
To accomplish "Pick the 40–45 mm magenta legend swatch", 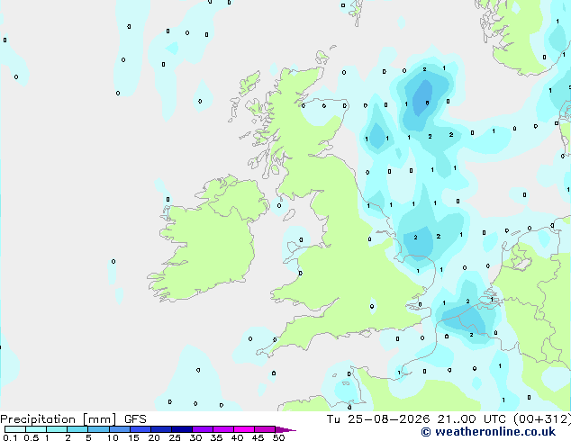I will [x=244, y=429].
